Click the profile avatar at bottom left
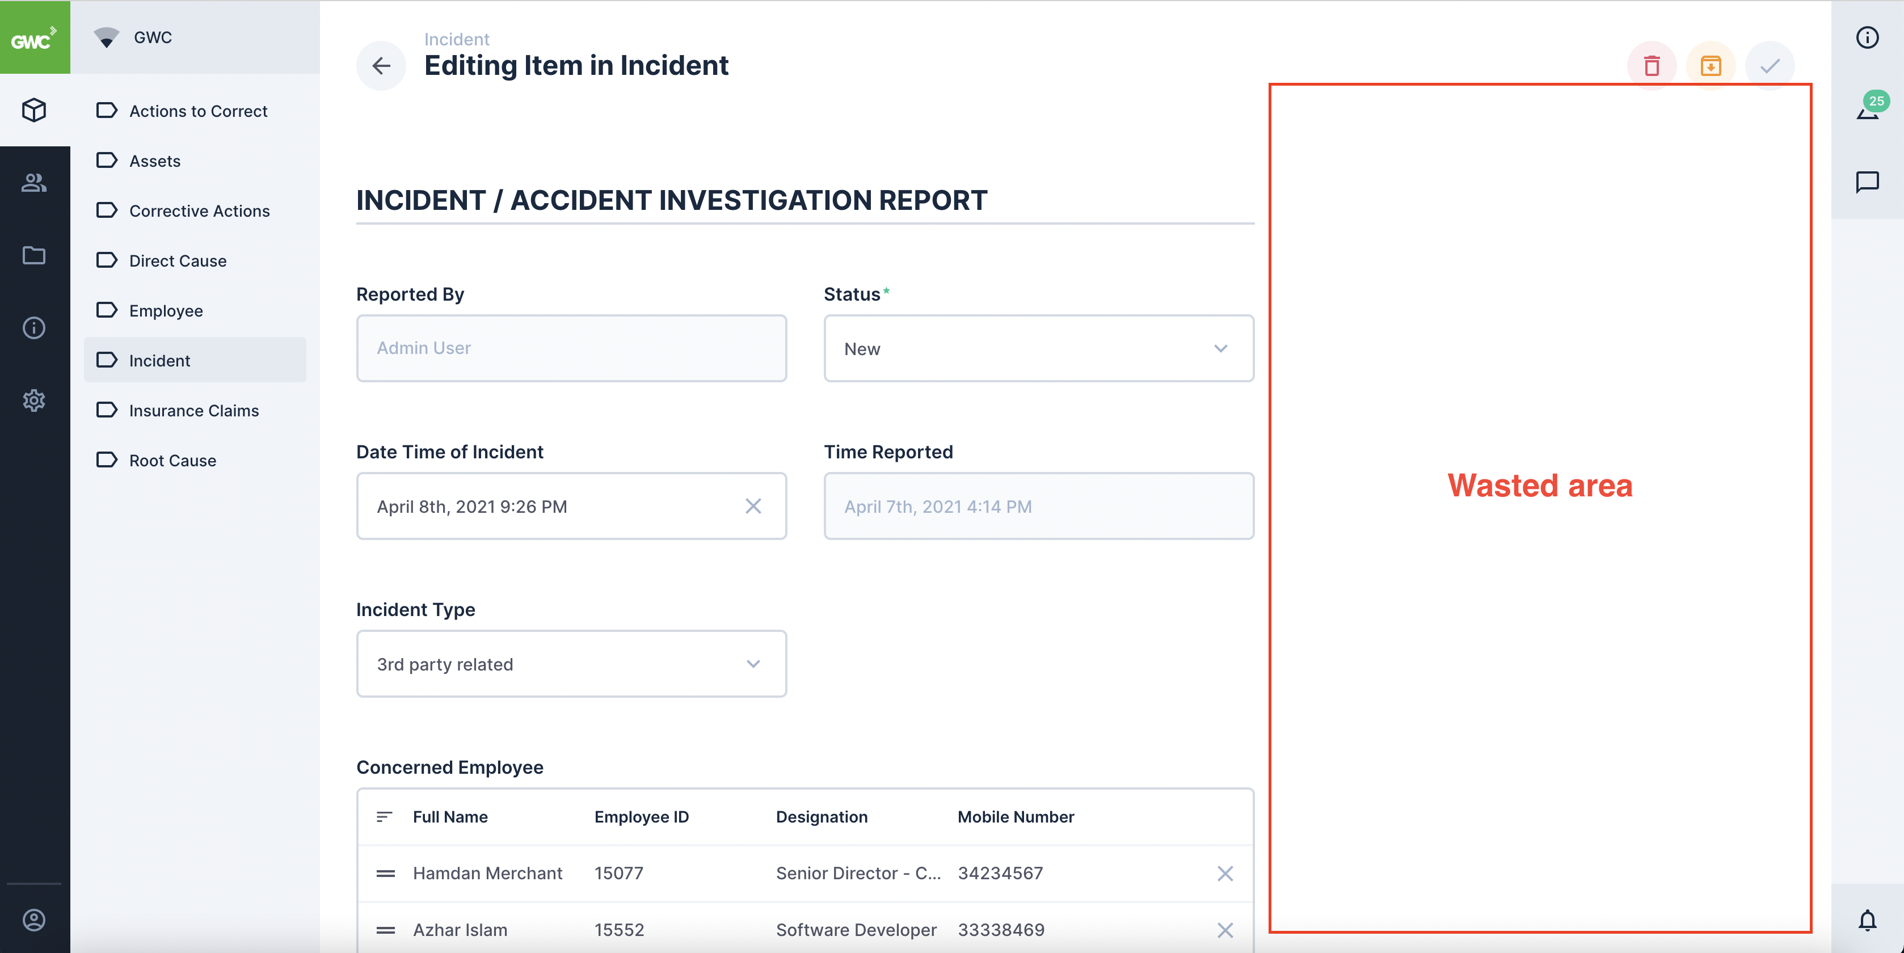 tap(34, 920)
